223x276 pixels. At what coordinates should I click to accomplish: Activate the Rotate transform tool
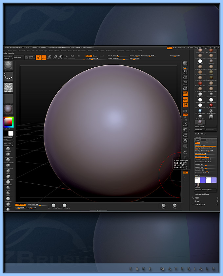coord(60,57)
